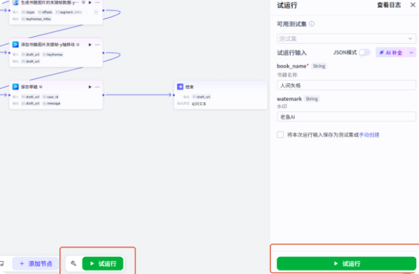Click output port of 保存草稿 node
The height and width of the screenshot is (274, 419).
[104, 95]
